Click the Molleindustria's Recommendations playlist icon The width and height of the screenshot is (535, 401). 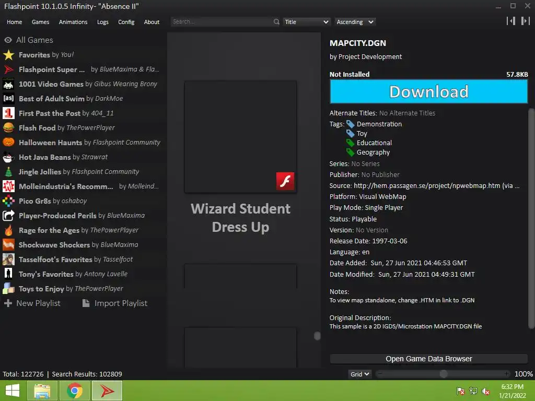(8, 186)
